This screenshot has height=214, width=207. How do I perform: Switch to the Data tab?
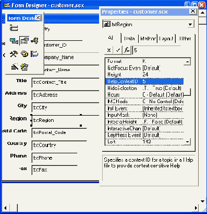tap(130, 39)
